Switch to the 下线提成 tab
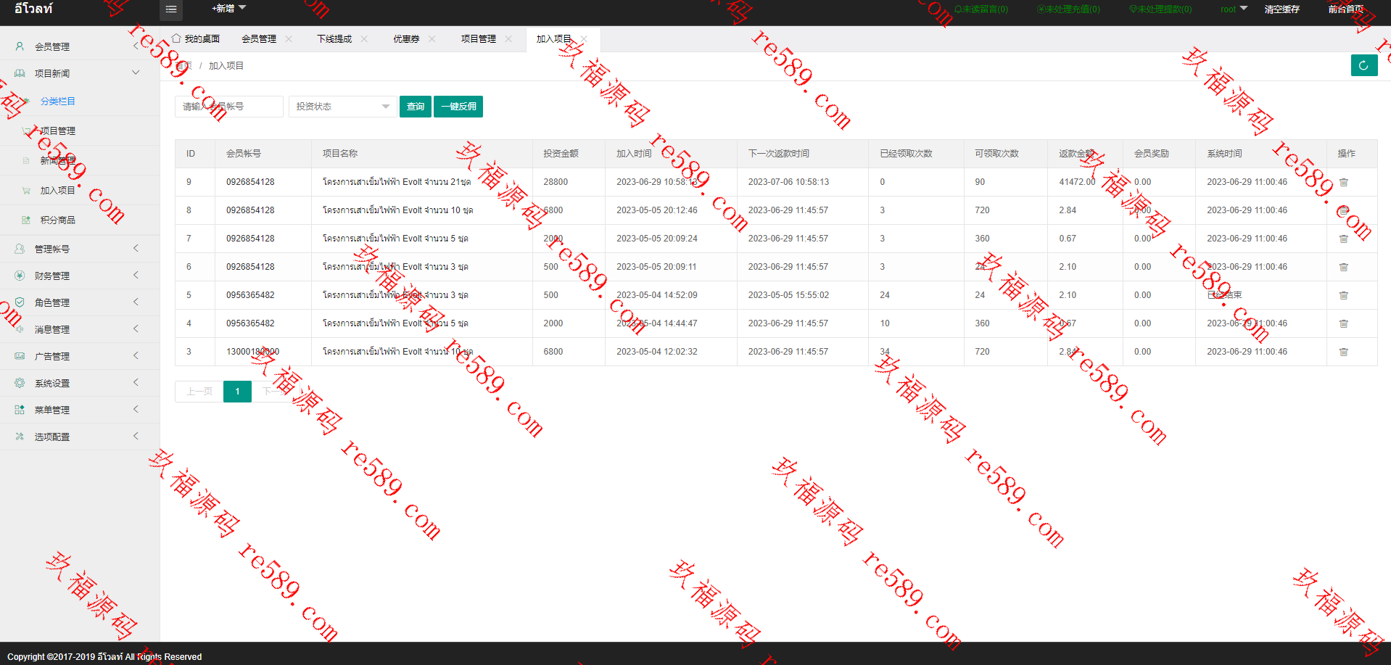The image size is (1391, 665). tap(334, 39)
